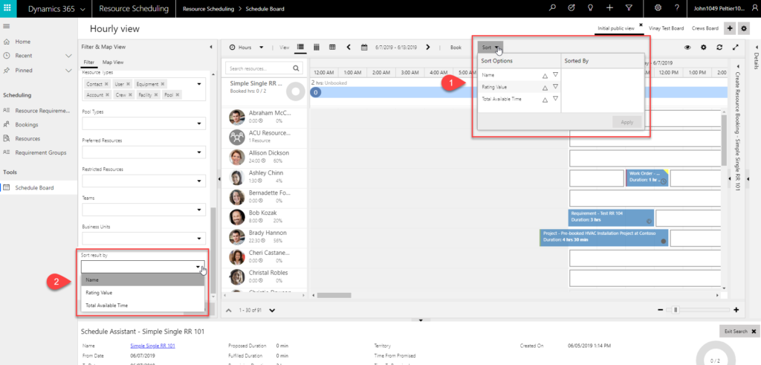Viewport: 761px width, 365px height.
Task: Expand Business Units dropdown
Action: tap(199, 239)
